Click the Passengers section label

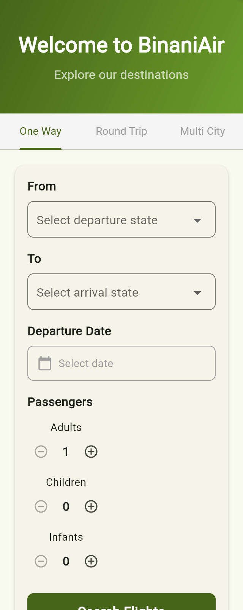tap(60, 402)
